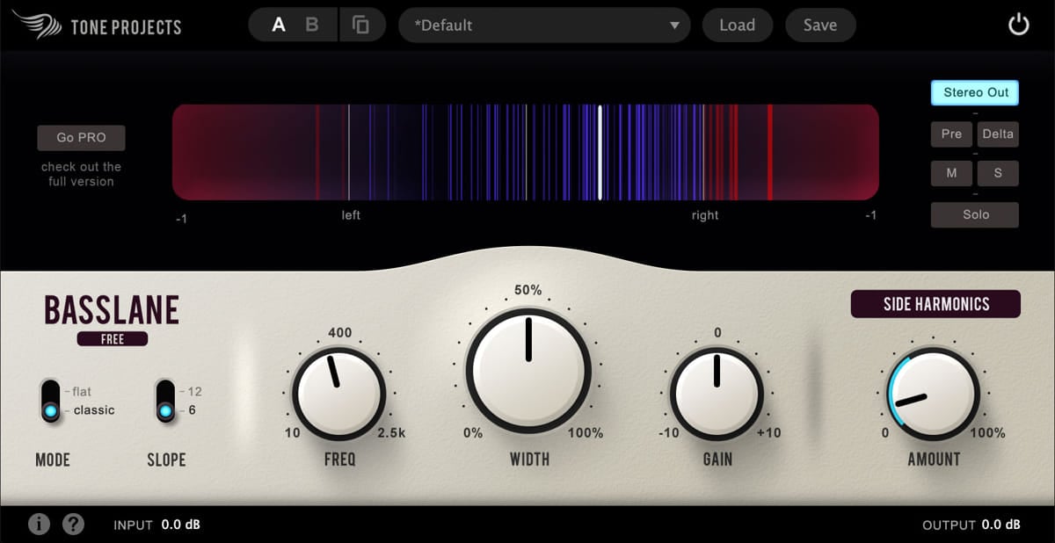Viewport: 1055px width, 543px height.
Task: Select the Stereo Out monitor option
Action: click(x=975, y=92)
